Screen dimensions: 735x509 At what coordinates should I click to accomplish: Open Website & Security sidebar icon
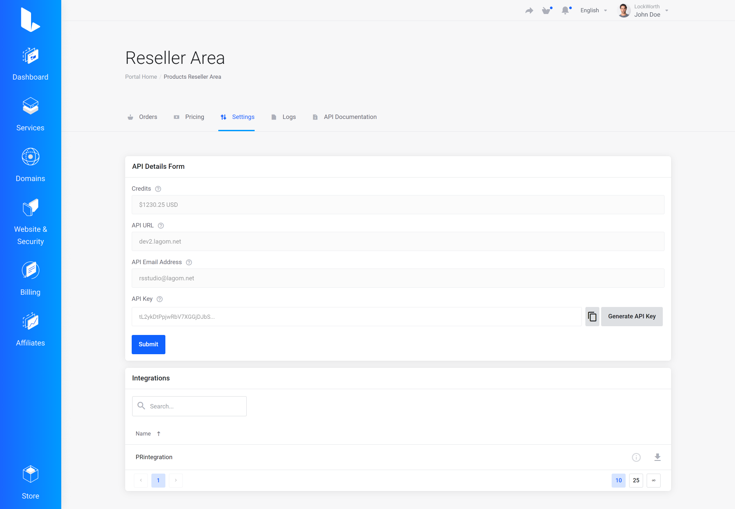[30, 208]
